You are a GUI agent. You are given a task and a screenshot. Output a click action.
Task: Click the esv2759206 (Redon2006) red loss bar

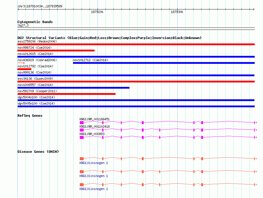136,44
